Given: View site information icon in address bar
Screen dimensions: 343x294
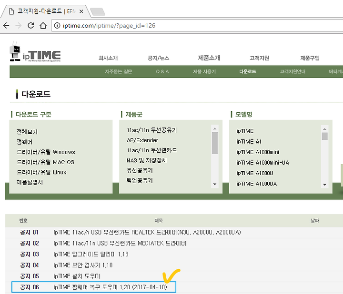Looking at the screenshot, I should (57, 26).
